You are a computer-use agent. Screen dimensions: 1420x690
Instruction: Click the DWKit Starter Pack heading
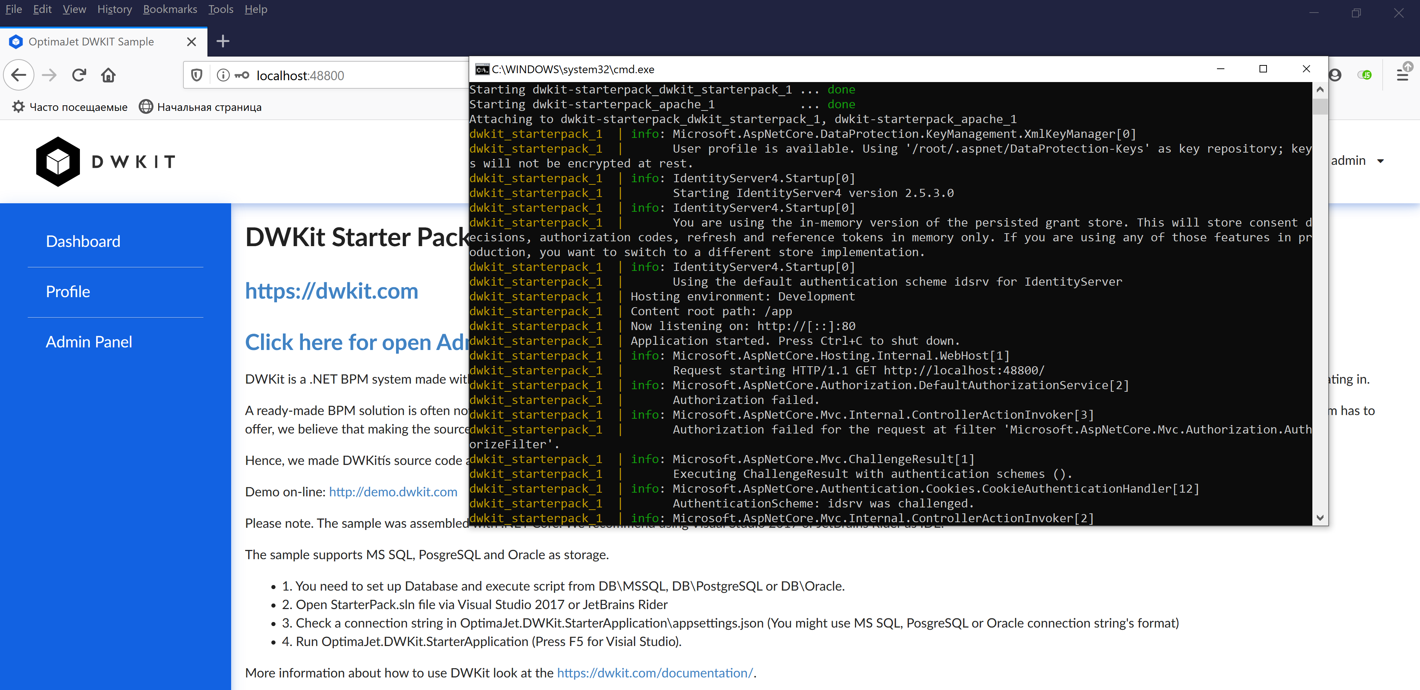[356, 238]
